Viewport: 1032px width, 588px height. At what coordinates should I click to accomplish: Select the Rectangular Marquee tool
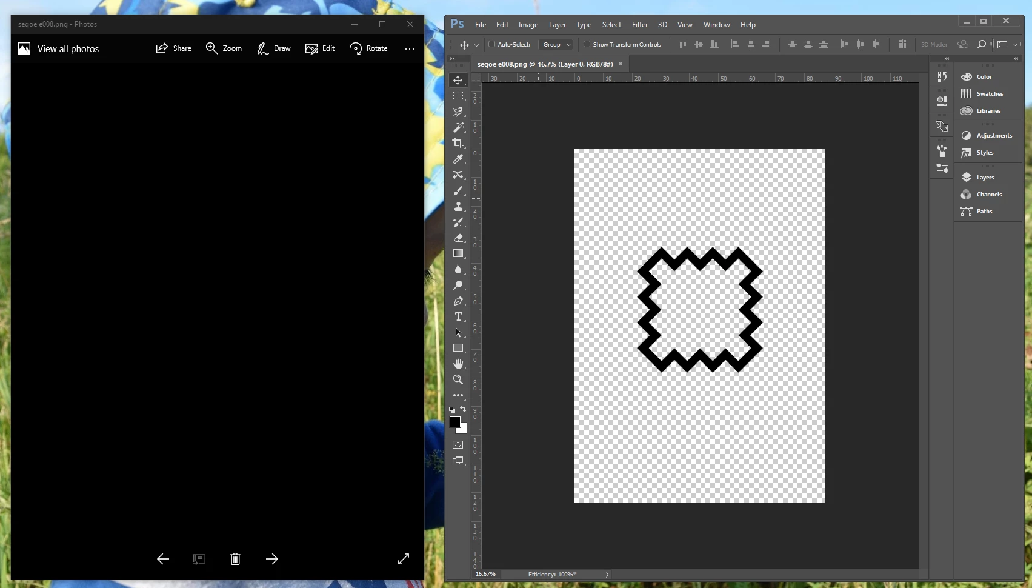[458, 96]
